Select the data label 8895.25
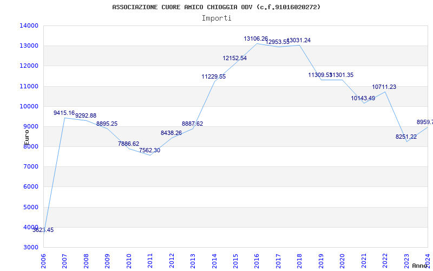The image size is (433, 271). point(107,124)
